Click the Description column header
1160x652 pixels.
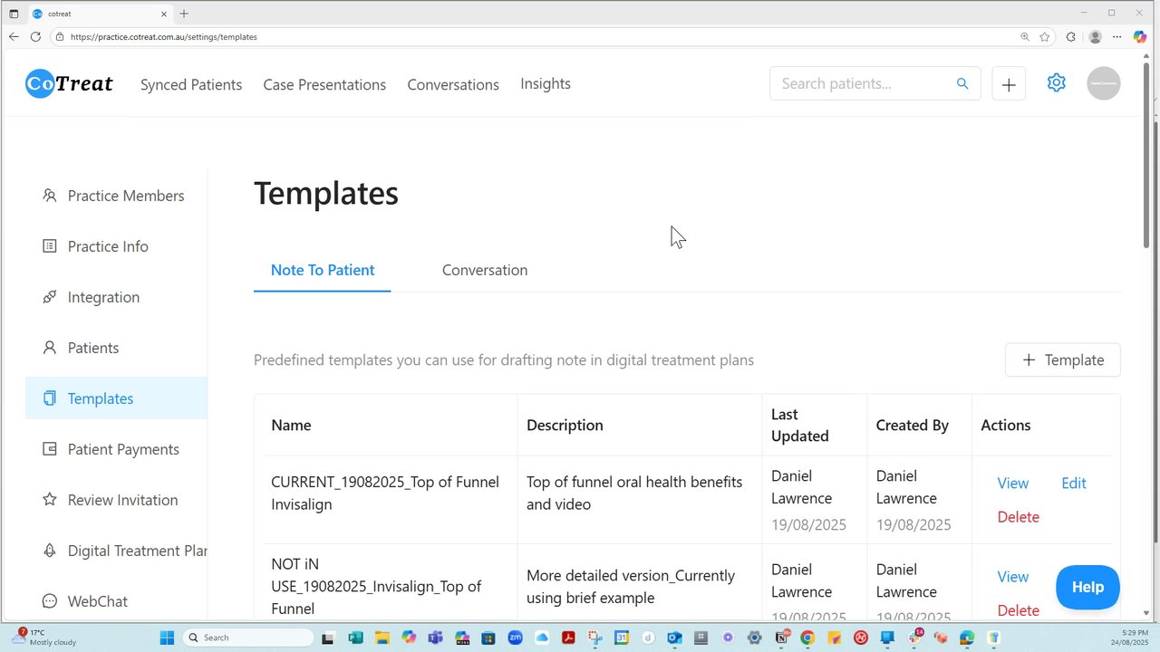click(565, 425)
